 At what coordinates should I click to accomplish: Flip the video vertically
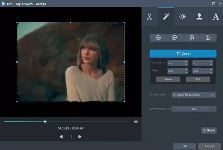pos(208,38)
